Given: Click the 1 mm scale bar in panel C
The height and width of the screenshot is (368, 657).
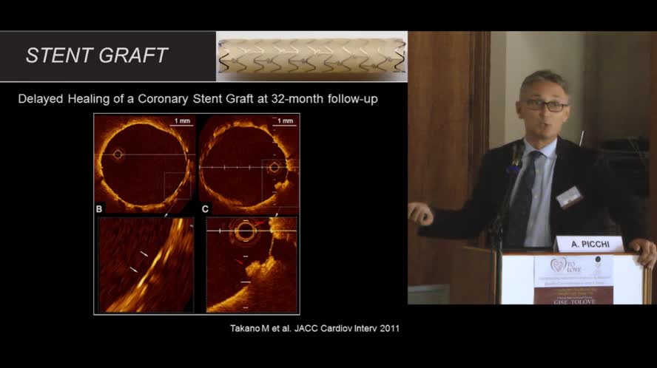Looking at the screenshot, I should point(283,122).
